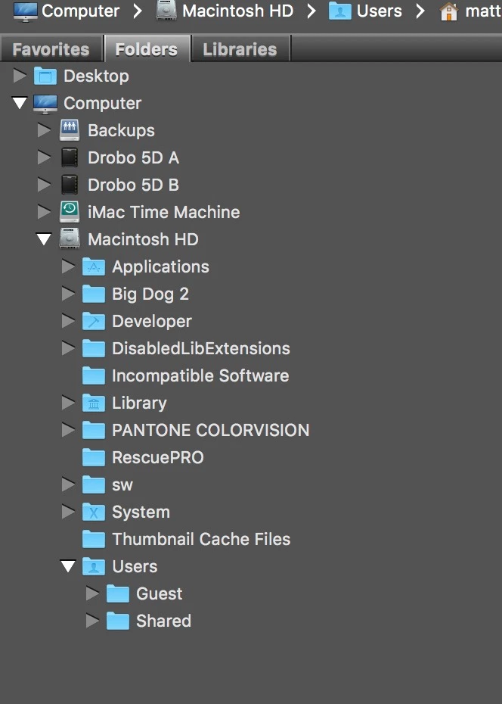This screenshot has width=502, height=704.
Task: Click the DisabledLibExtensions folder icon
Action: [x=94, y=349]
